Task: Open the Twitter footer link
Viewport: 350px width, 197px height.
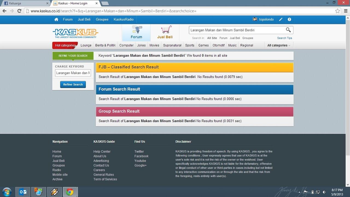Action: pos(139,152)
